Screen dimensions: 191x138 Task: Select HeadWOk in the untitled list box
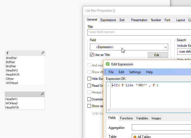pos(25,107)
